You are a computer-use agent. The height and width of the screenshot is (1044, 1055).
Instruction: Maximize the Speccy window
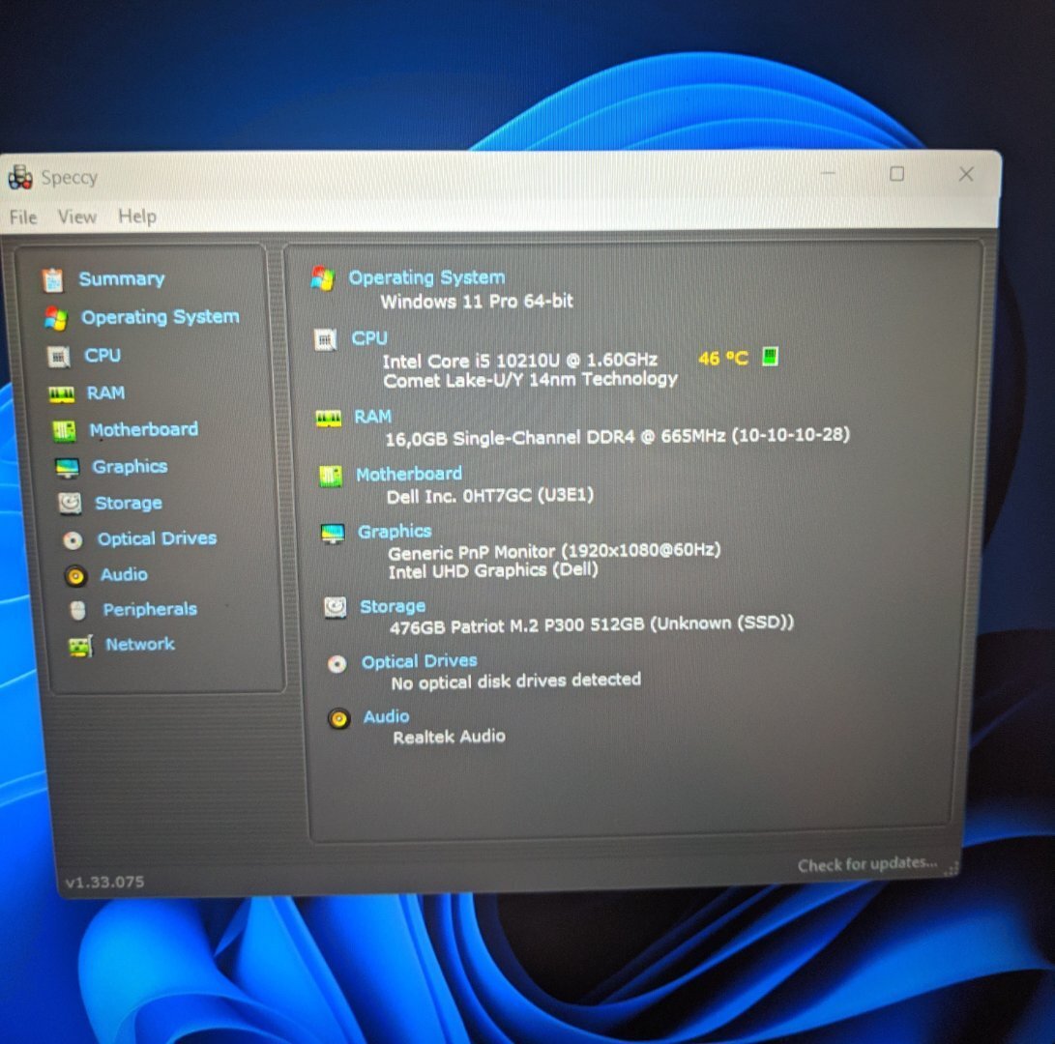tap(896, 174)
